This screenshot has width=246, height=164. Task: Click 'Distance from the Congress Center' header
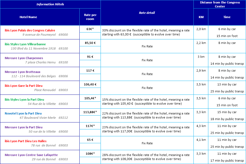coord(220,4)
